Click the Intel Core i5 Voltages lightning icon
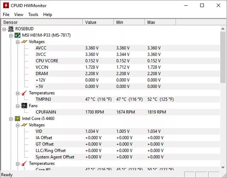 [24, 125]
